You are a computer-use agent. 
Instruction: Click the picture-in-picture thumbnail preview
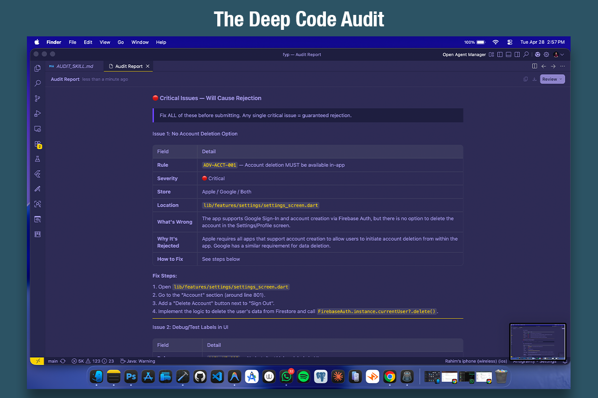point(538,342)
